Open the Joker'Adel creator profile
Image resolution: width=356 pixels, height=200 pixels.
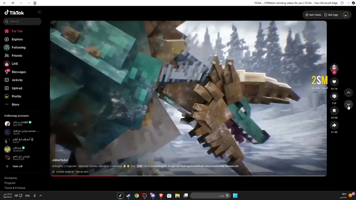(60, 160)
